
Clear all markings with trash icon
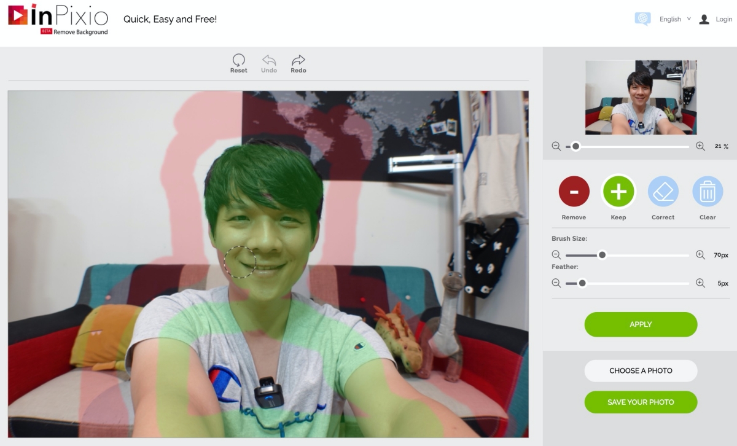(707, 192)
